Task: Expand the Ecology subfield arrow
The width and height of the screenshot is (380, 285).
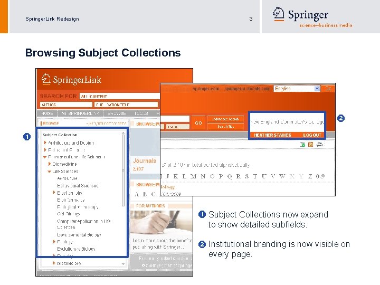Action: coord(54,242)
